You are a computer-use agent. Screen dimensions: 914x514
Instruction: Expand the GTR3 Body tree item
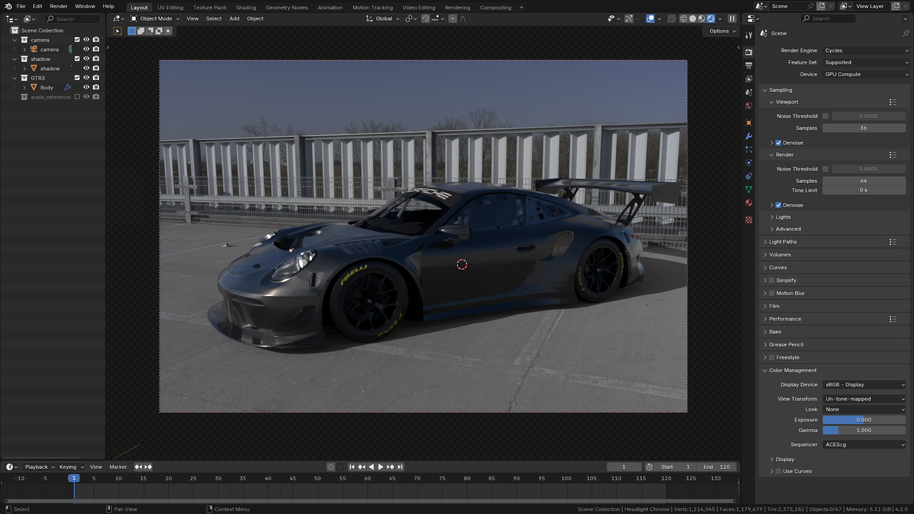click(25, 87)
